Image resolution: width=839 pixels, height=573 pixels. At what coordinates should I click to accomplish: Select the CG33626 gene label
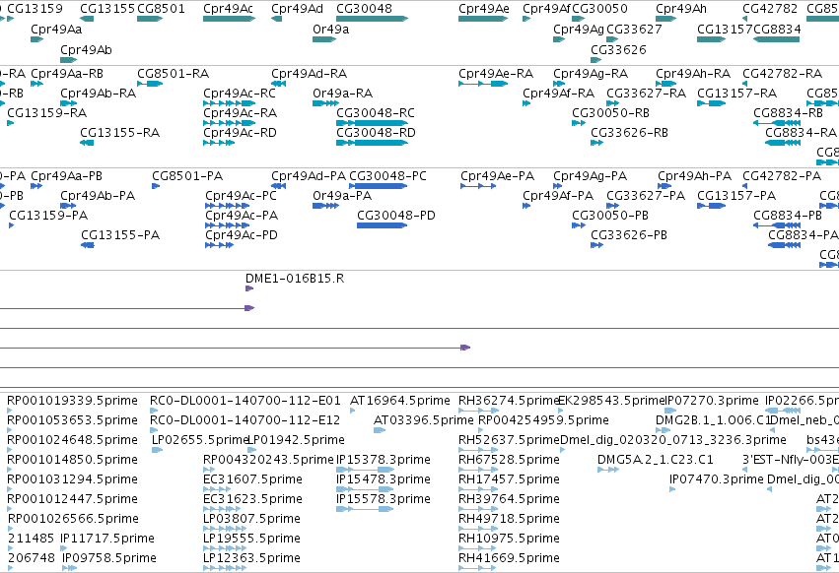pos(618,49)
